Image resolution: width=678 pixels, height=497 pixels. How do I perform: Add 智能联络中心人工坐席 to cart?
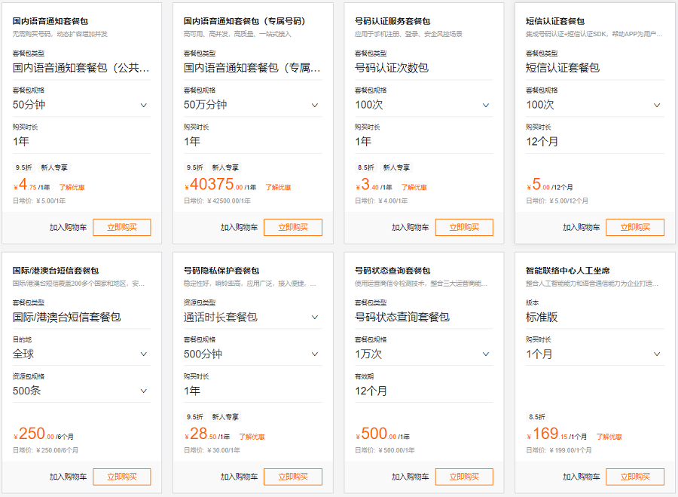pyautogui.click(x=581, y=477)
